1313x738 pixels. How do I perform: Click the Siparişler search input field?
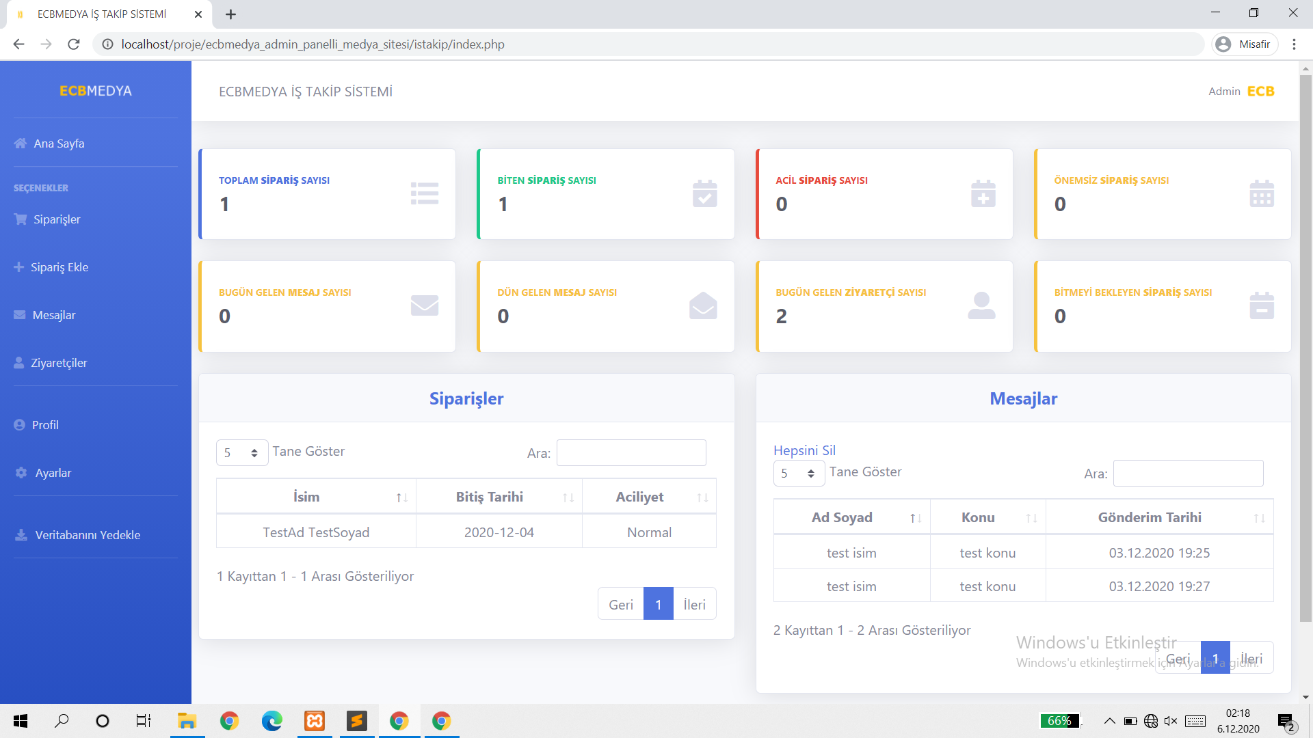(631, 452)
